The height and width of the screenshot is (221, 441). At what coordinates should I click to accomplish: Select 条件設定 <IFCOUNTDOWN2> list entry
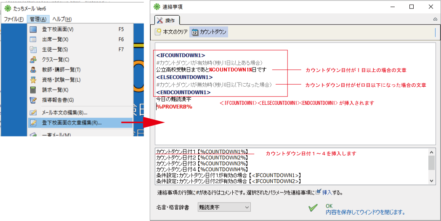pos(228,181)
